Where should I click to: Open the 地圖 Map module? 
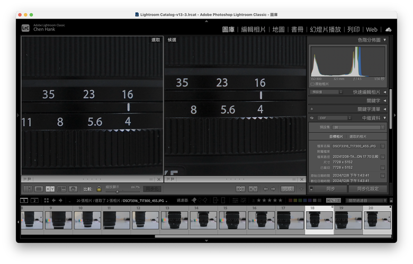[279, 30]
